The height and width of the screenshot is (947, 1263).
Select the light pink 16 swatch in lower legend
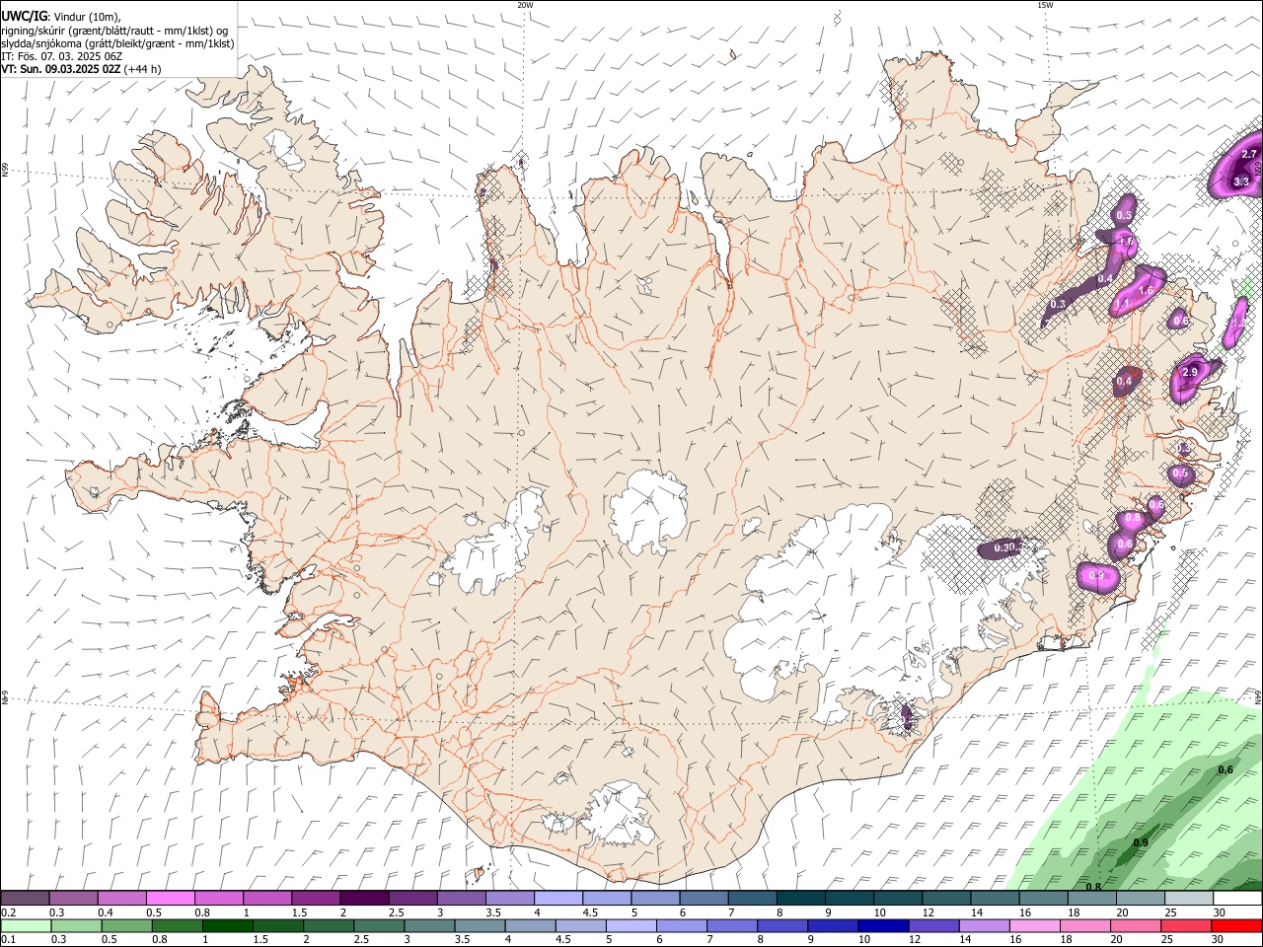click(x=1034, y=925)
